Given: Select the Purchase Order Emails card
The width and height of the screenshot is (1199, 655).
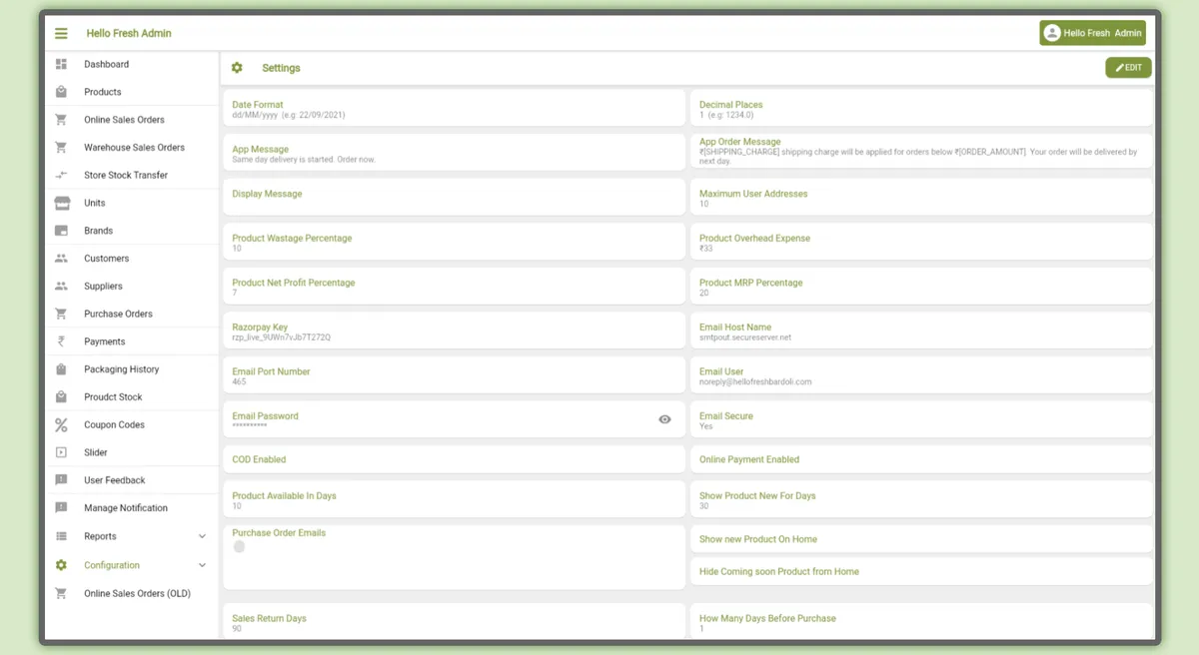Looking at the screenshot, I should click(454, 556).
